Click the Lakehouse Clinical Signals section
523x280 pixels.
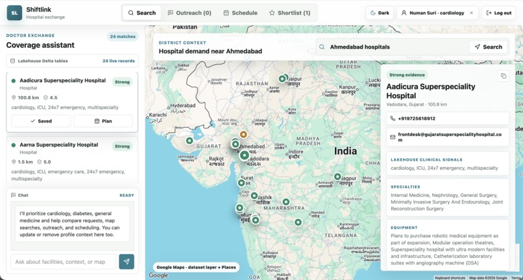pos(448,163)
